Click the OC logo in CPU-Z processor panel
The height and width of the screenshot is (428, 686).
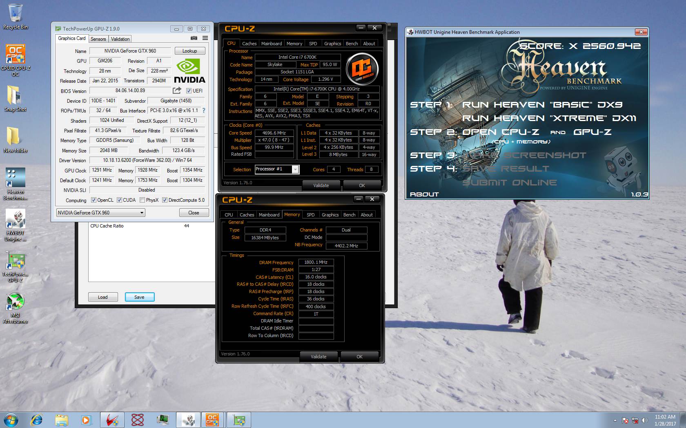362,68
